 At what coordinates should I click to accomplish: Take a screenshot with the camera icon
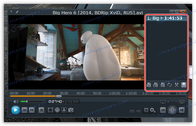[71, 110]
